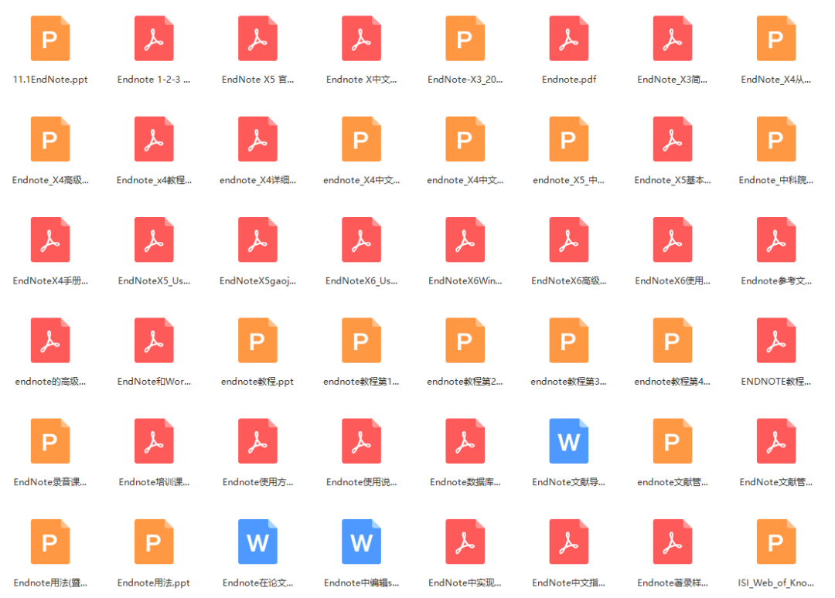Click the EndNote-X3_20... PowerPoint icon
This screenshot has height=598, width=835.
[465, 39]
